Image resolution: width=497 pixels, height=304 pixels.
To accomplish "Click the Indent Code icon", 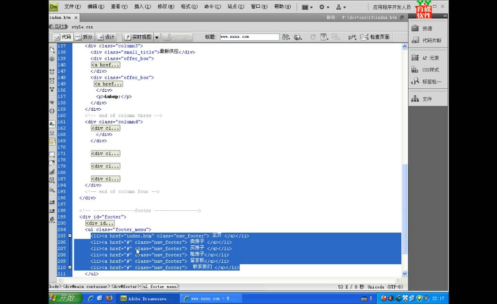I will pos(52,202).
